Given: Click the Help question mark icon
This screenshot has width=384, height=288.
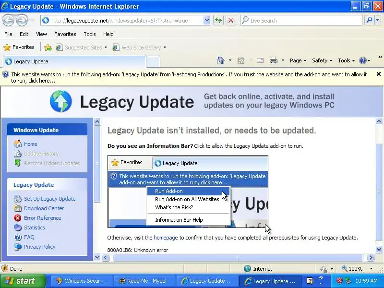Looking at the screenshot, I should [363, 60].
